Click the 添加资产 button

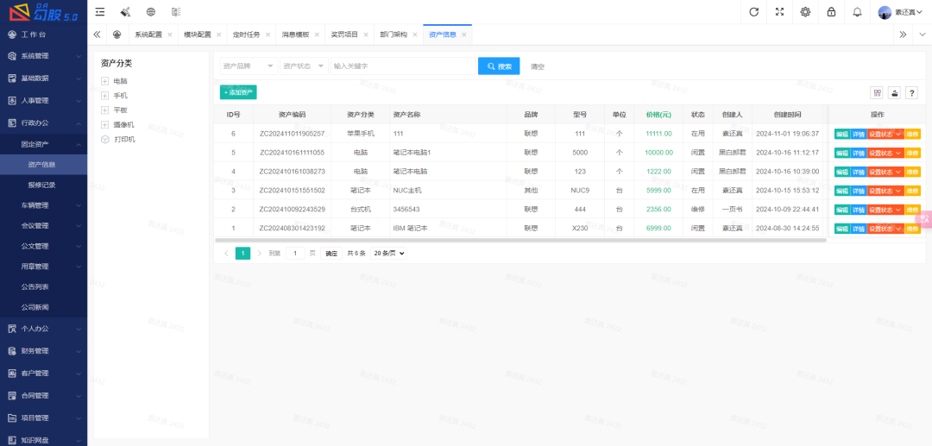point(238,92)
